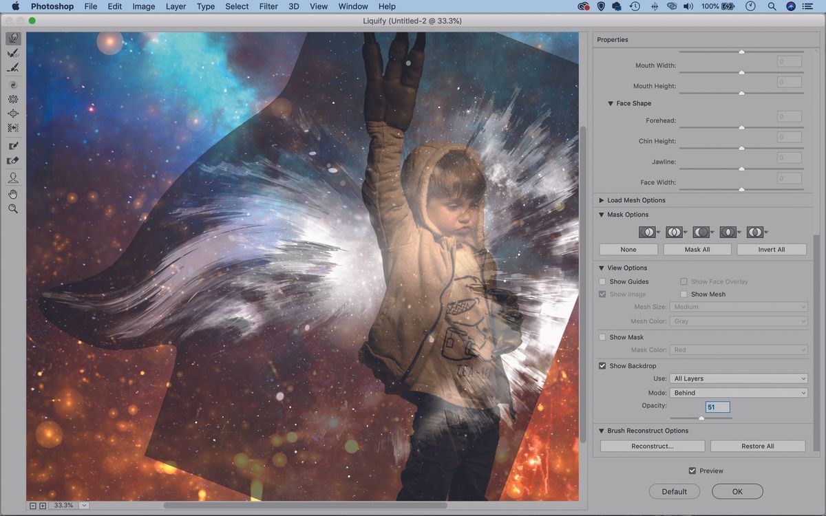
Task: Check the Show Guides option
Action: tap(602, 281)
